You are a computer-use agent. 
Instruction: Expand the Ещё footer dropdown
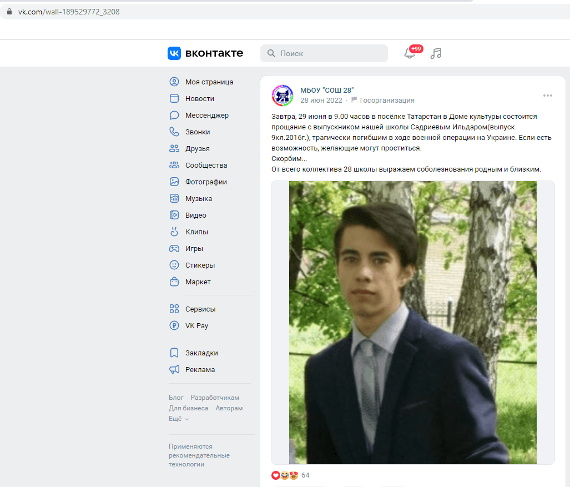179,419
